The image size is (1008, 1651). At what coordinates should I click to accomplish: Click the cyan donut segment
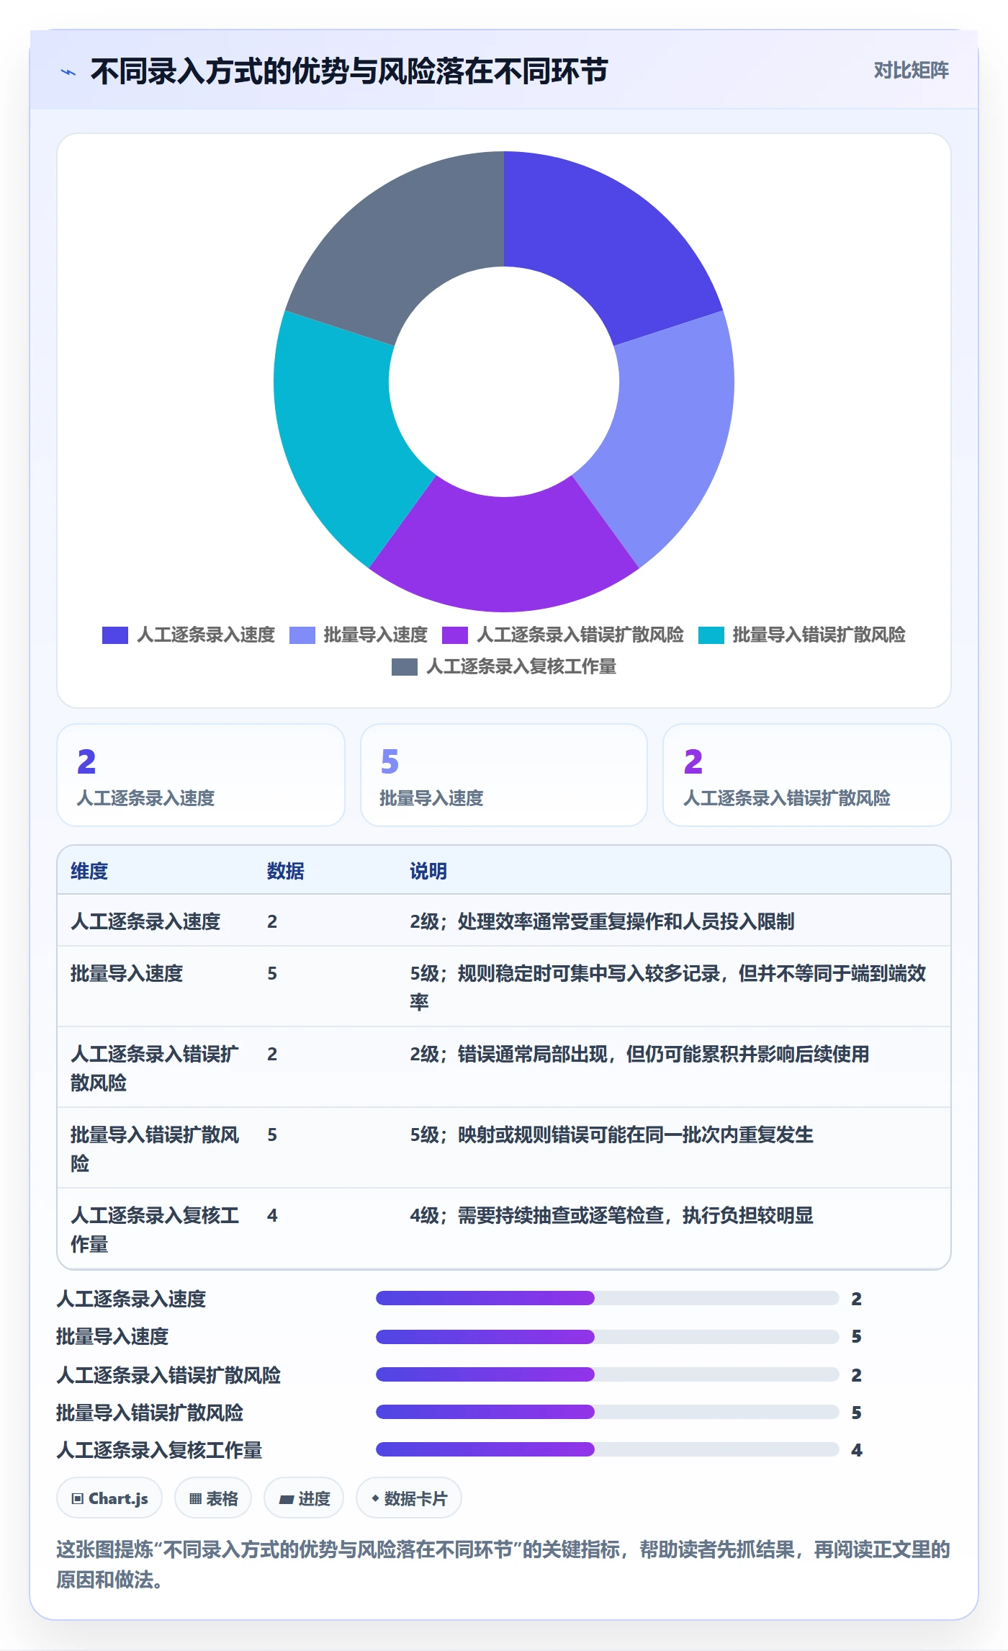point(340,435)
